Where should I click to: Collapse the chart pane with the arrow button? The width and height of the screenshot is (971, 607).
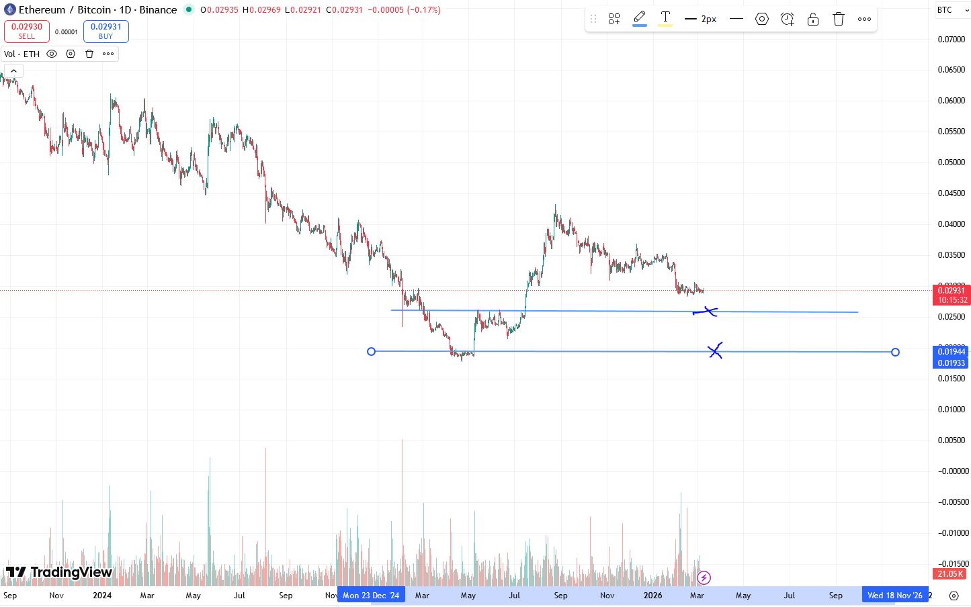13,70
